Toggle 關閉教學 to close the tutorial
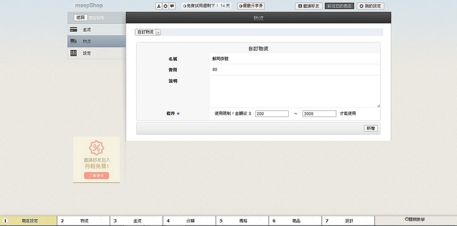 (415, 219)
